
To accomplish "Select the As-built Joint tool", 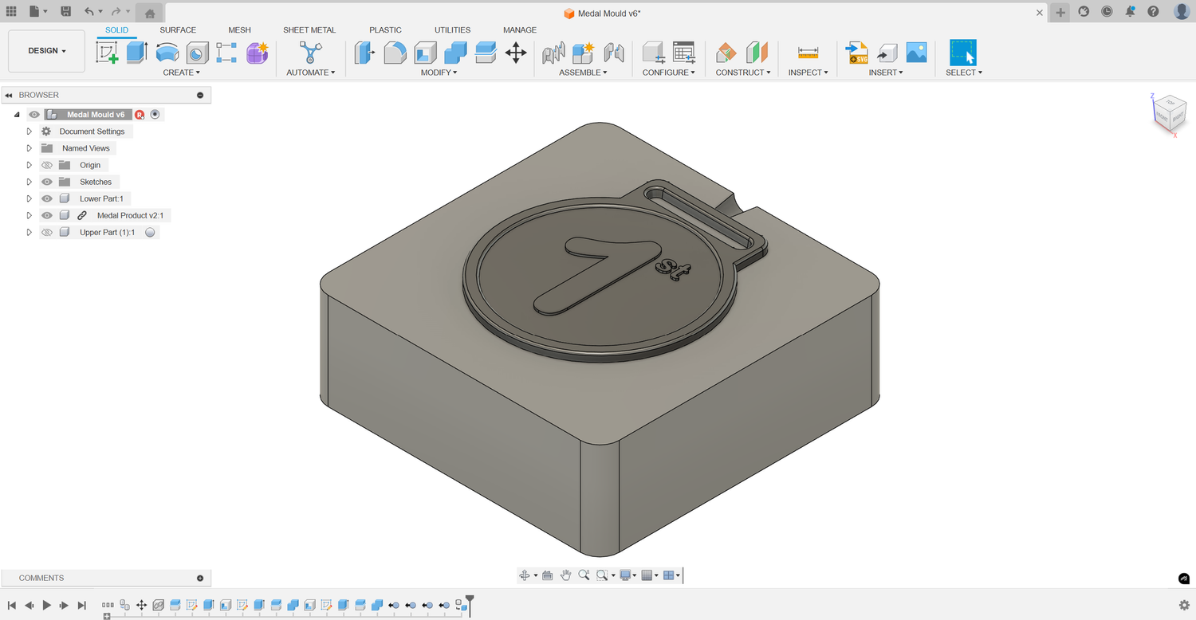I will point(613,53).
